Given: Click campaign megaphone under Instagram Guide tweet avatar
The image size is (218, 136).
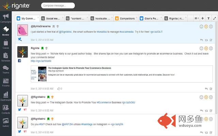Looking at the screenshot, I should (25, 109).
